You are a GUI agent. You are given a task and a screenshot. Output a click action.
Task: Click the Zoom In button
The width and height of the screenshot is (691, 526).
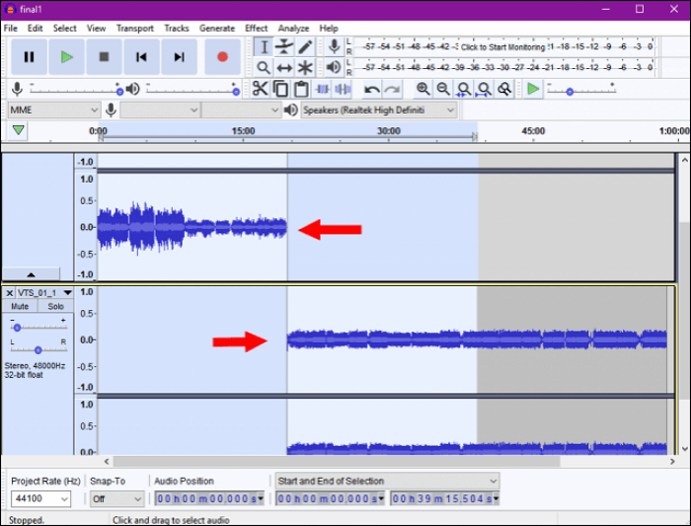[422, 89]
